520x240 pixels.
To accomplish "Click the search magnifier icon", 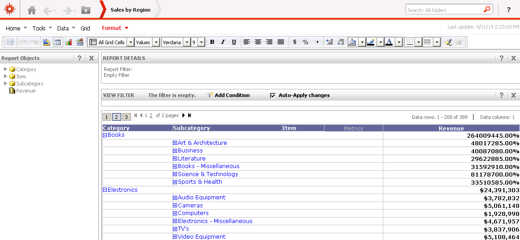I will 487,10.
